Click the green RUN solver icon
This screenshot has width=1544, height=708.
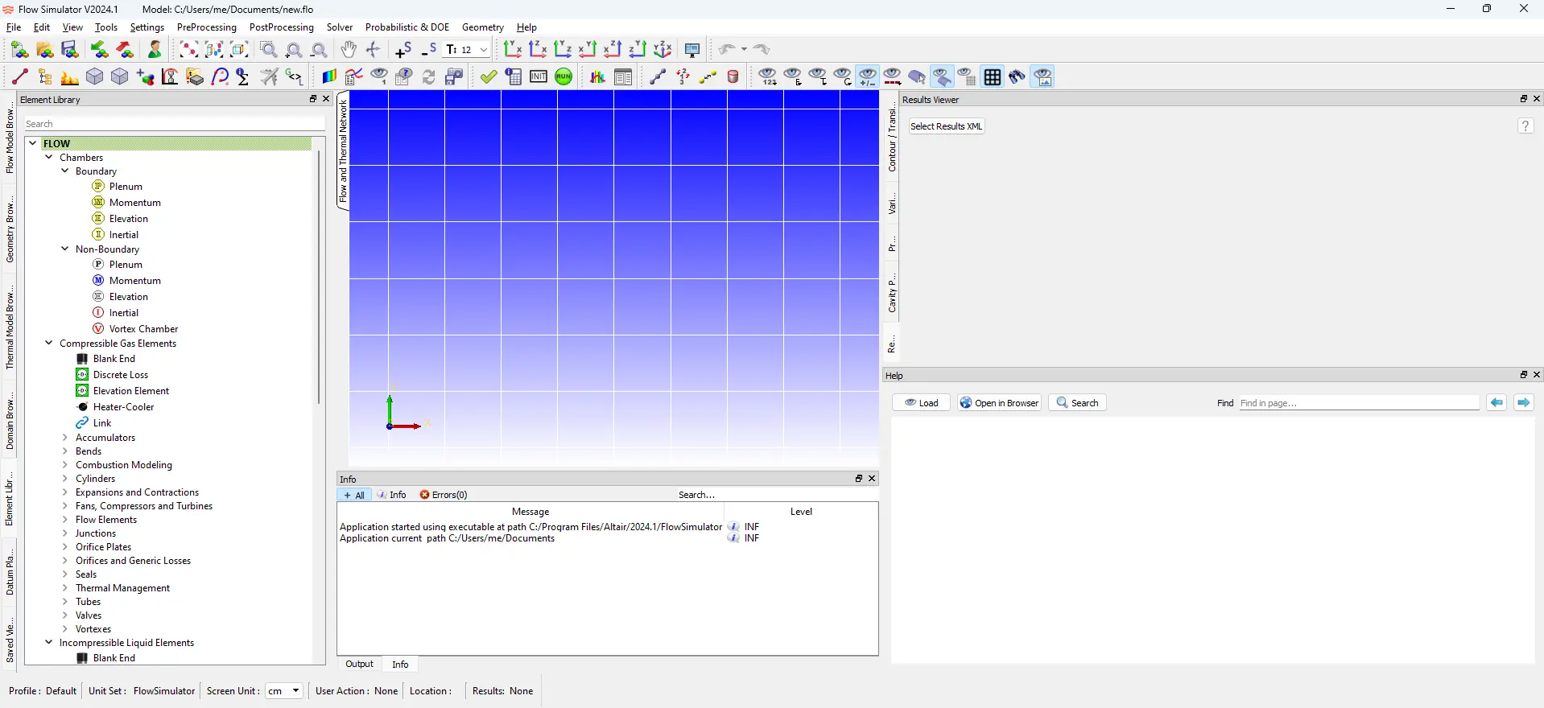pos(564,77)
